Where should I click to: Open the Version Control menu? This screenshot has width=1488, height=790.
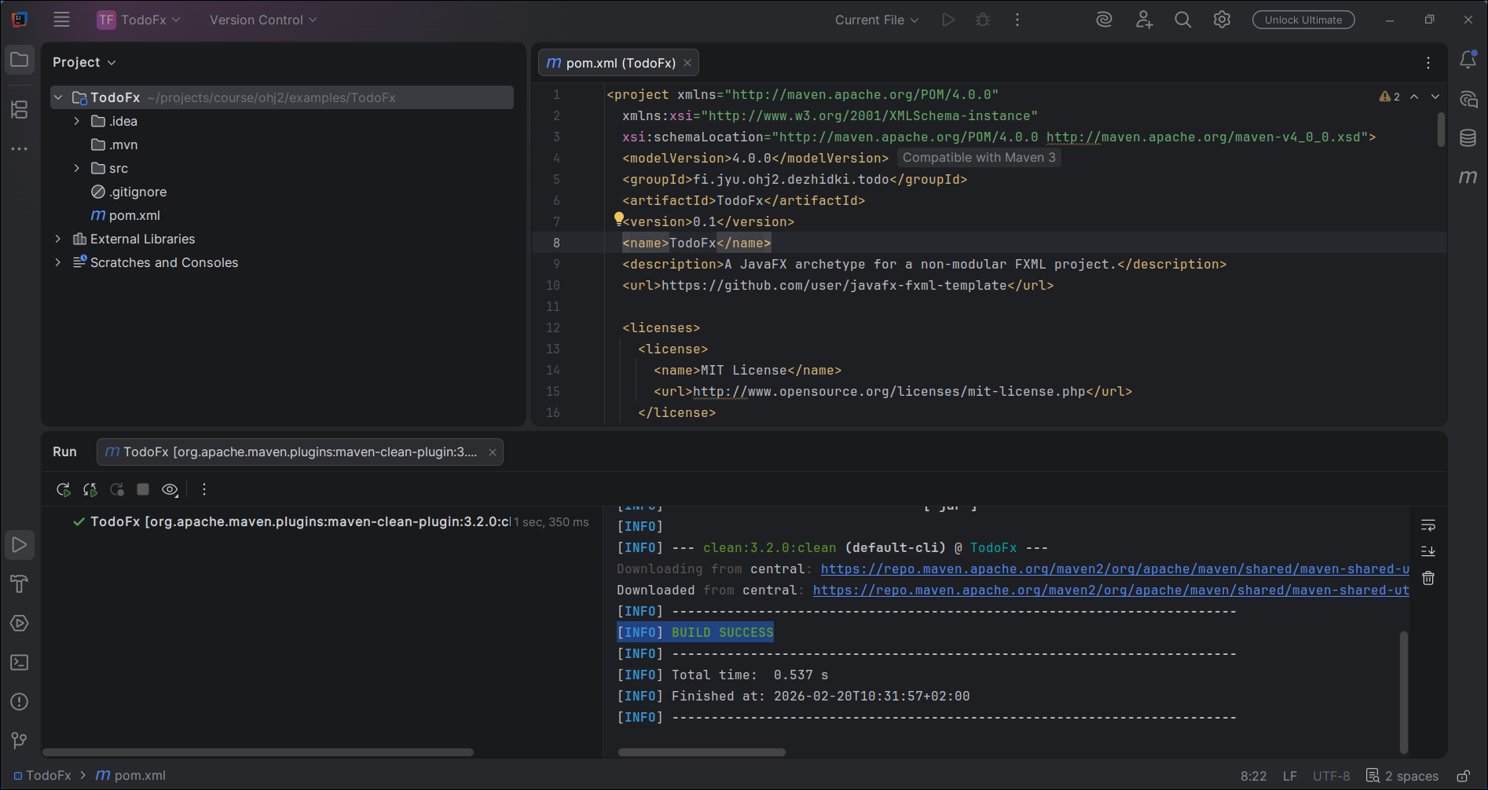click(262, 20)
